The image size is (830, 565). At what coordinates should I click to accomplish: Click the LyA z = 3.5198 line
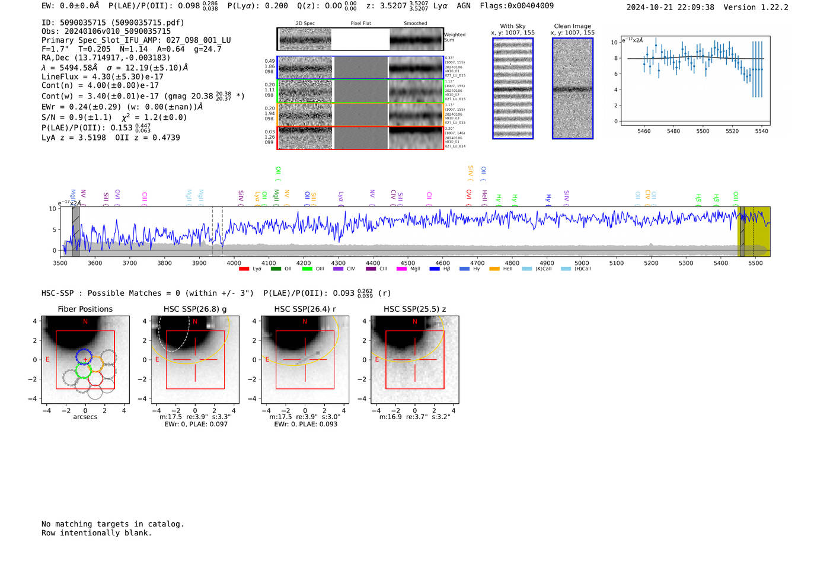(x=111, y=138)
